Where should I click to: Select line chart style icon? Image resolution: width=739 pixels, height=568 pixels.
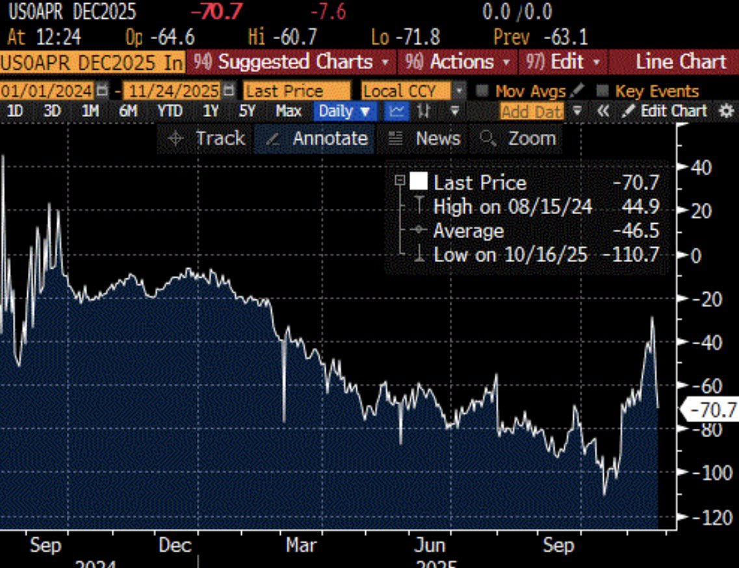pos(396,111)
